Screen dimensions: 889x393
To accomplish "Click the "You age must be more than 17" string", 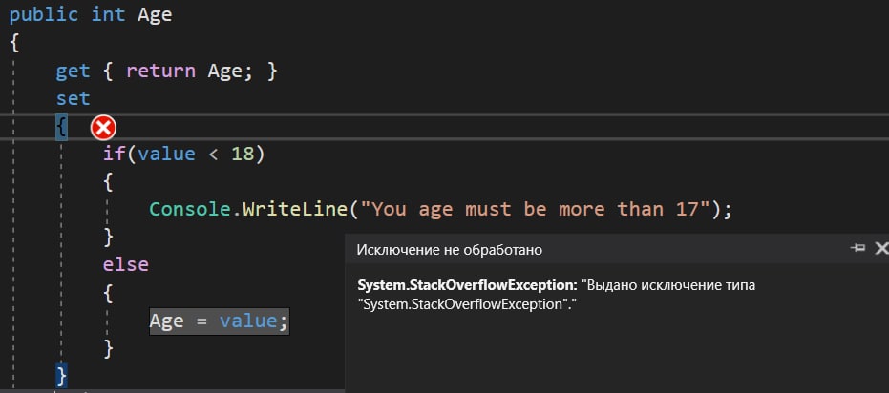I will click(535, 210).
